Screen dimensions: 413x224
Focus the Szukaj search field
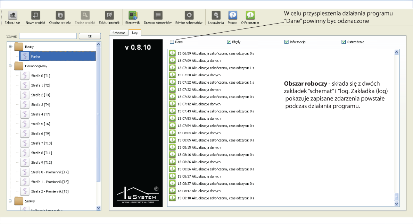[x=48, y=36]
